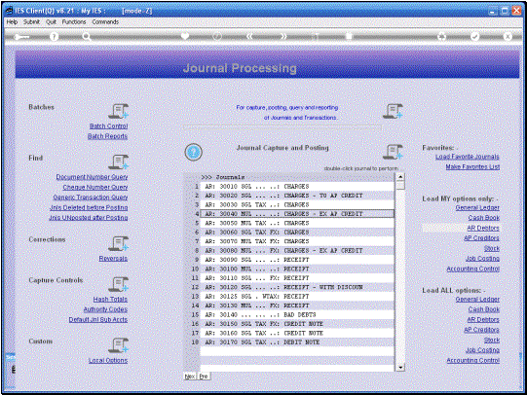Image resolution: width=527 pixels, height=395 pixels.
Task: Click the magnifier search icon in toolbar
Action: tap(87, 36)
